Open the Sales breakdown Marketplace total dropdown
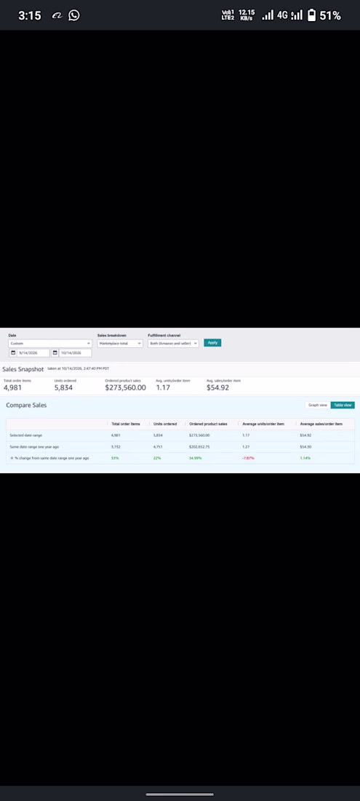 coord(120,344)
